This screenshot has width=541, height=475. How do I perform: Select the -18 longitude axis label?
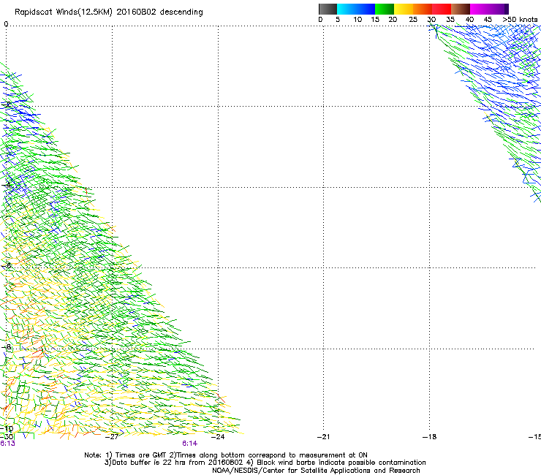pos(429,437)
